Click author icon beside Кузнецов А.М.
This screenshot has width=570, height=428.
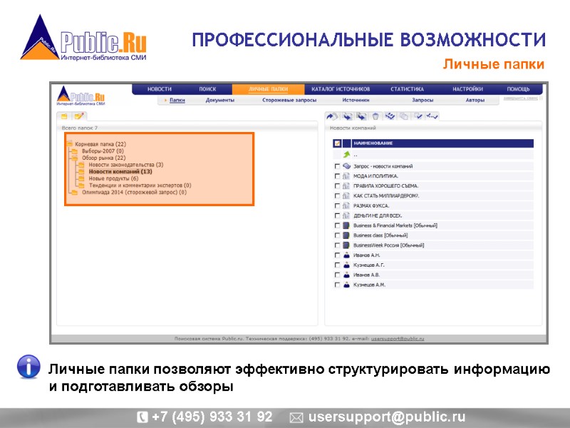coord(346,285)
